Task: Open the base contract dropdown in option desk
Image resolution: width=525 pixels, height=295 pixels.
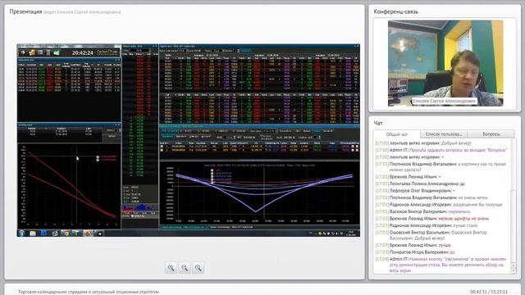Action: tap(181, 51)
